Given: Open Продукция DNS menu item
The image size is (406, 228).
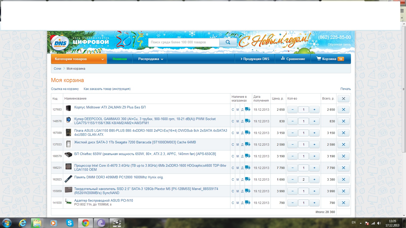Looking at the screenshot, I should point(255,59).
